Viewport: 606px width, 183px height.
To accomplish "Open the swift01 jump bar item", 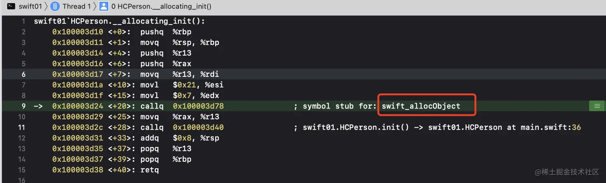I will [x=30, y=6].
